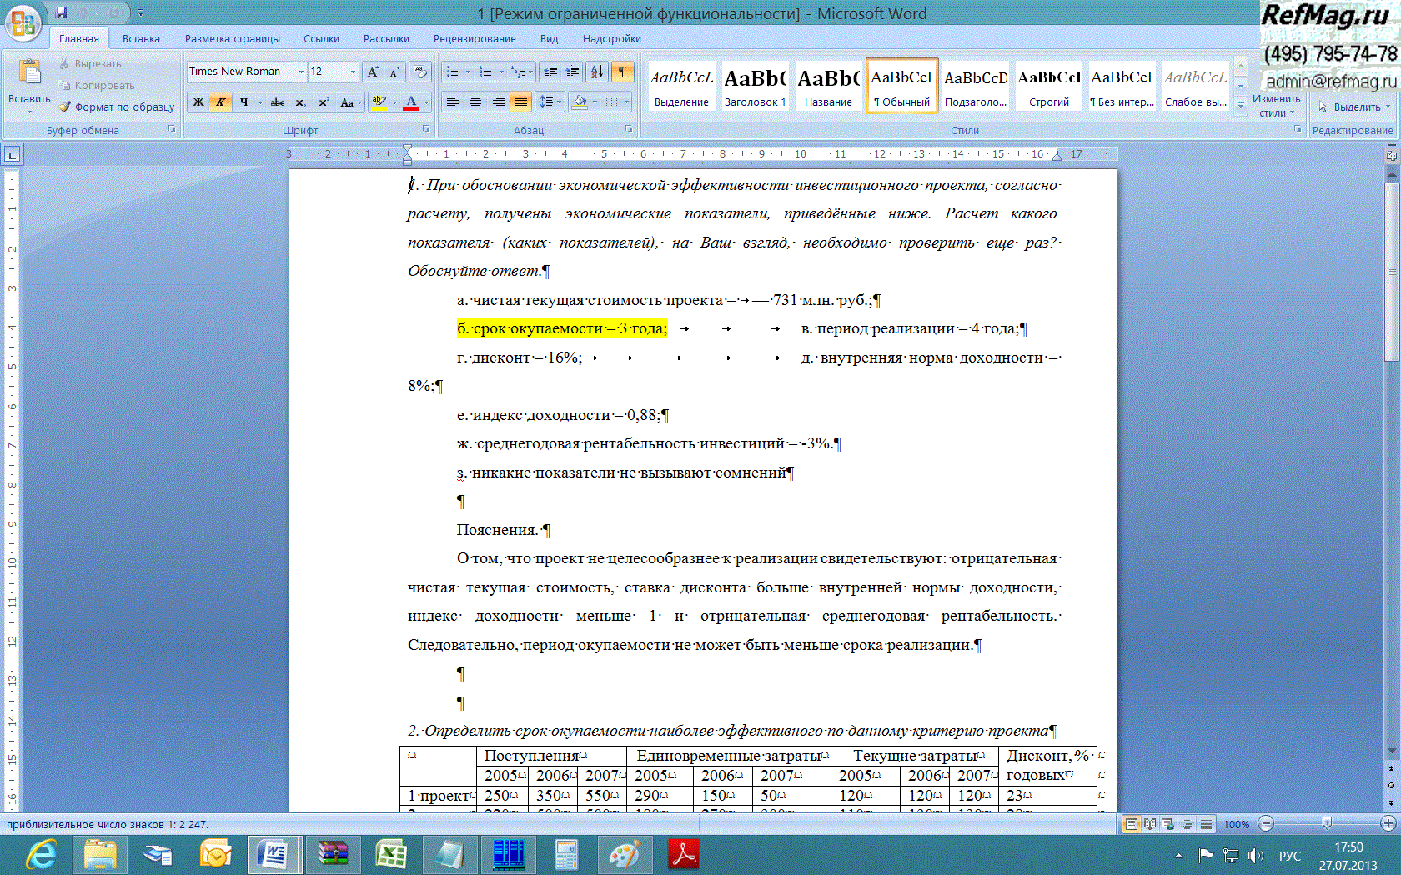This screenshot has width=1401, height=875.
Task: Switch to Full Screen Reading view
Action: point(1150,824)
